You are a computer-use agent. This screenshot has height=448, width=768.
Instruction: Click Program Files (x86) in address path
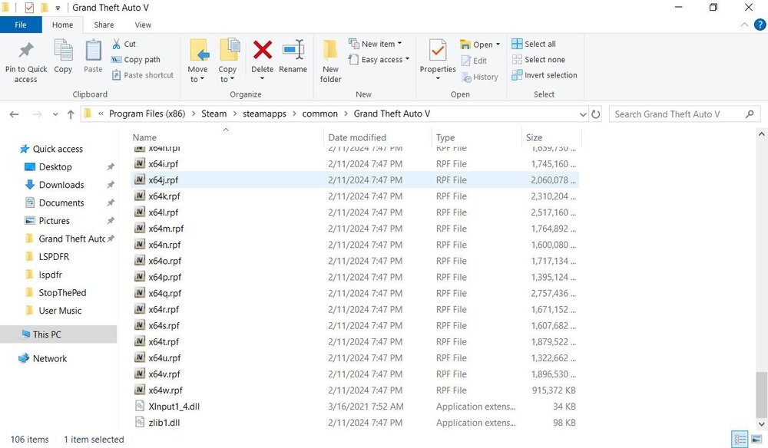tap(147, 114)
